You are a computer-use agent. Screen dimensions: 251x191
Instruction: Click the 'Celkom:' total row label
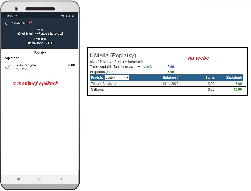tap(97, 89)
